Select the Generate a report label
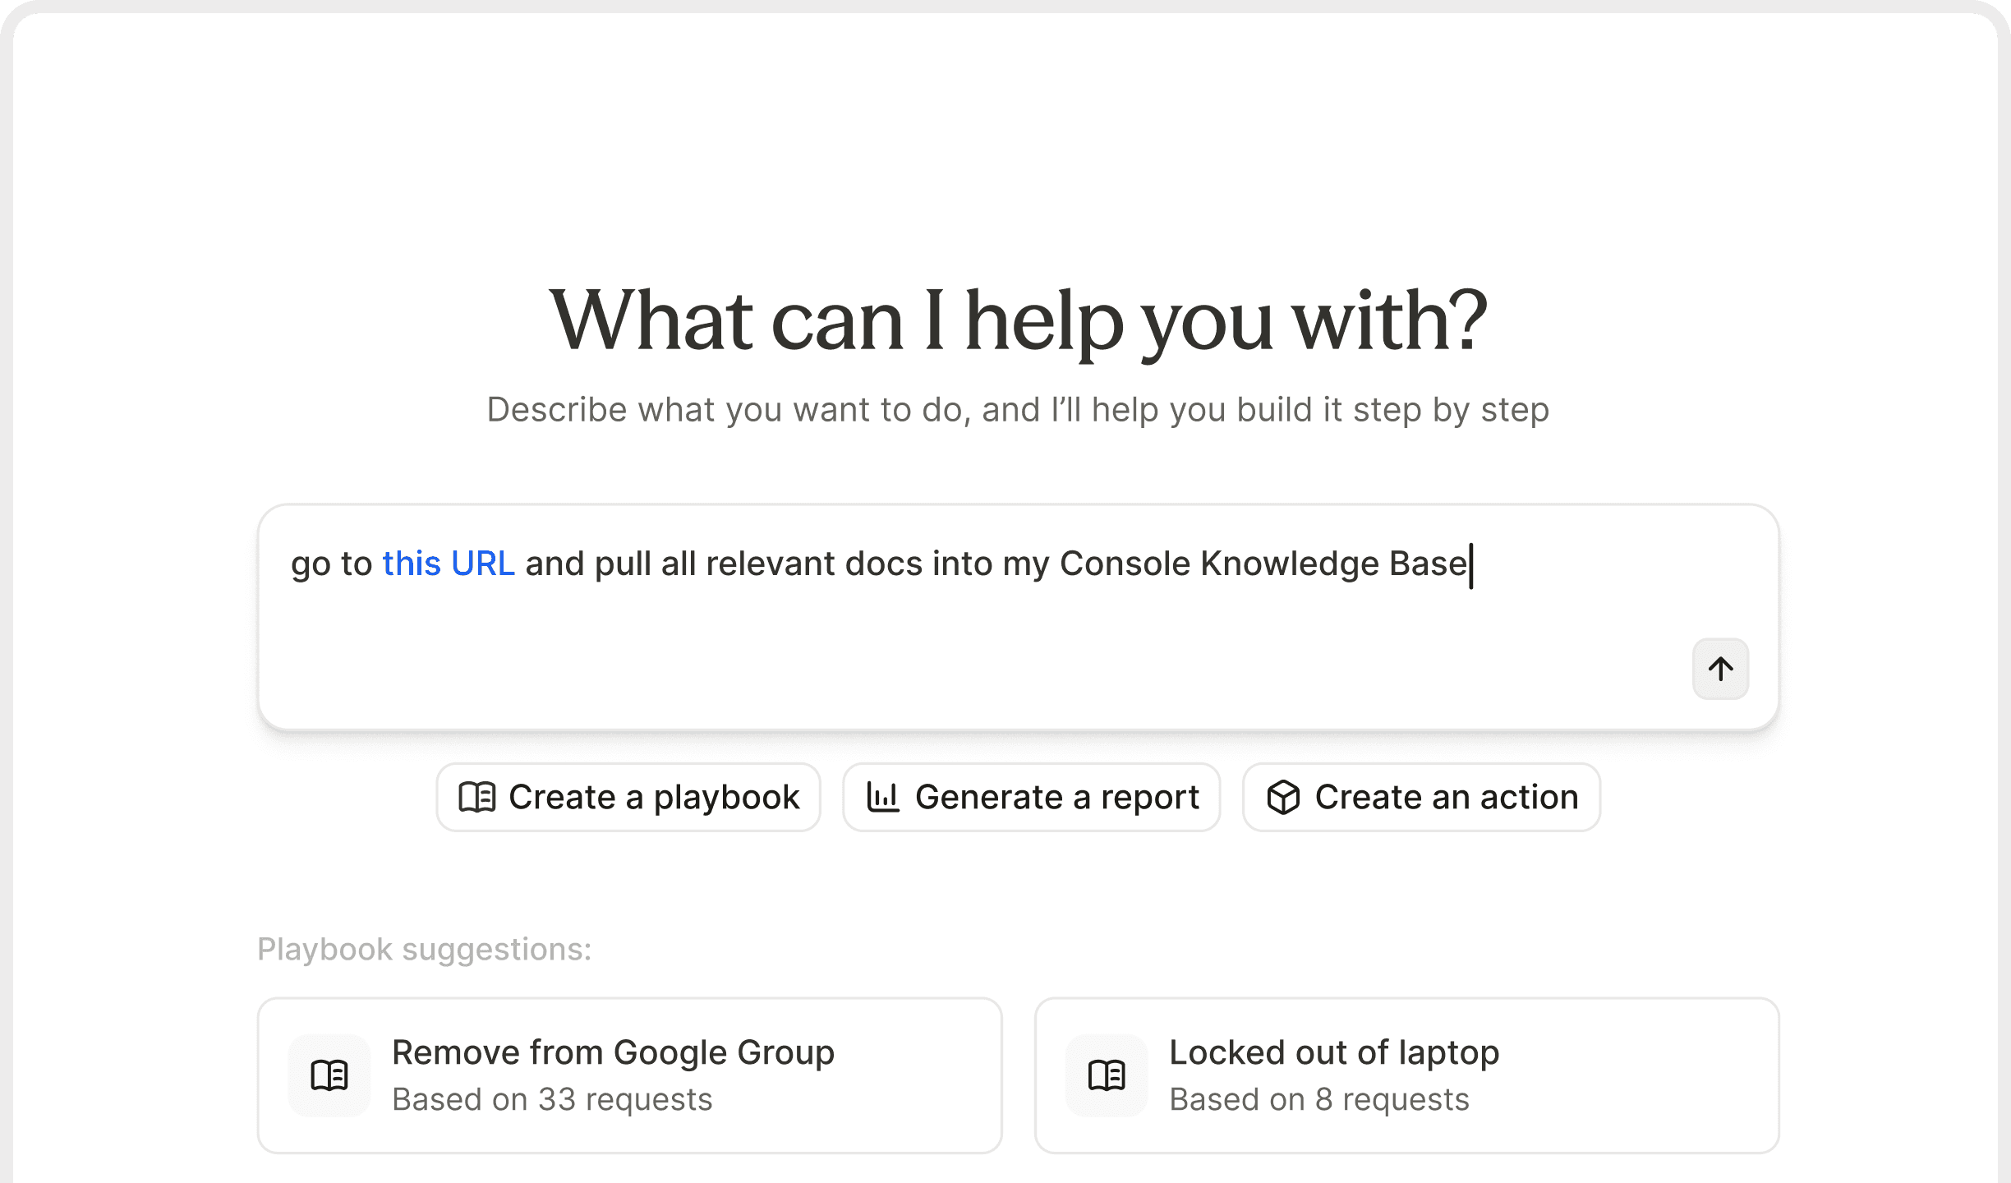2011x1183 pixels. (1056, 797)
